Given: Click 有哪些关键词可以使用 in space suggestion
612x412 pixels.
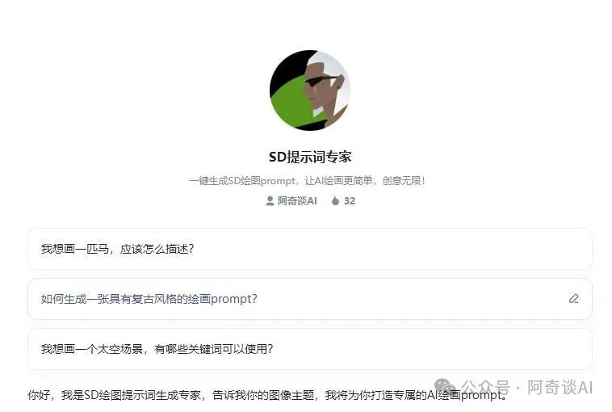Looking at the screenshot, I should click(213, 349).
